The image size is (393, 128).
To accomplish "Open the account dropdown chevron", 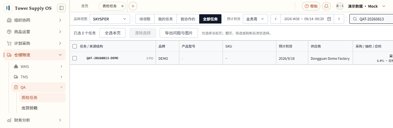I will (384, 6).
